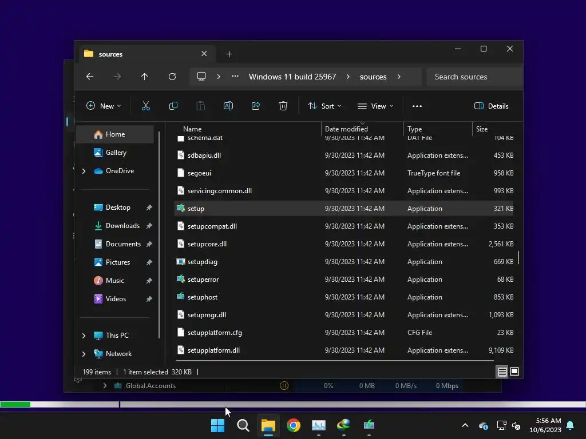Sort by Name column header
586x439 pixels.
[192, 129]
